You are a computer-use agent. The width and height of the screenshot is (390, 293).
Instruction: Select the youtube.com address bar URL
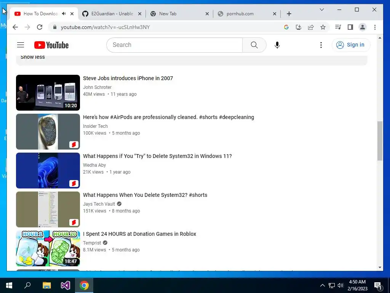pyautogui.click(x=105, y=27)
